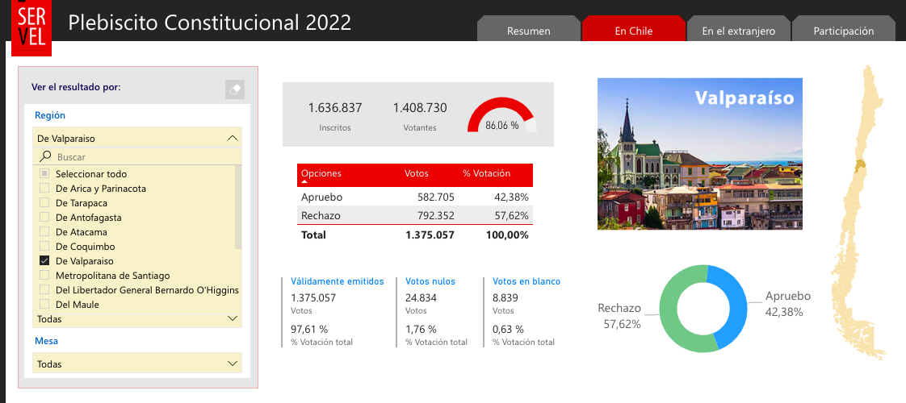
Task: Click the red participation gauge
Action: tap(501, 114)
